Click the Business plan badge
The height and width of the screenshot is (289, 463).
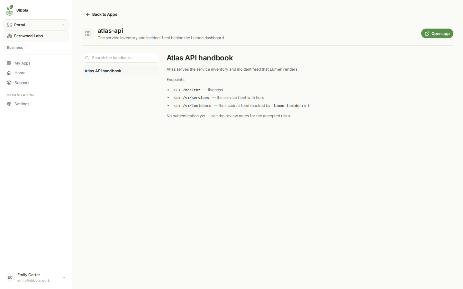click(x=15, y=48)
